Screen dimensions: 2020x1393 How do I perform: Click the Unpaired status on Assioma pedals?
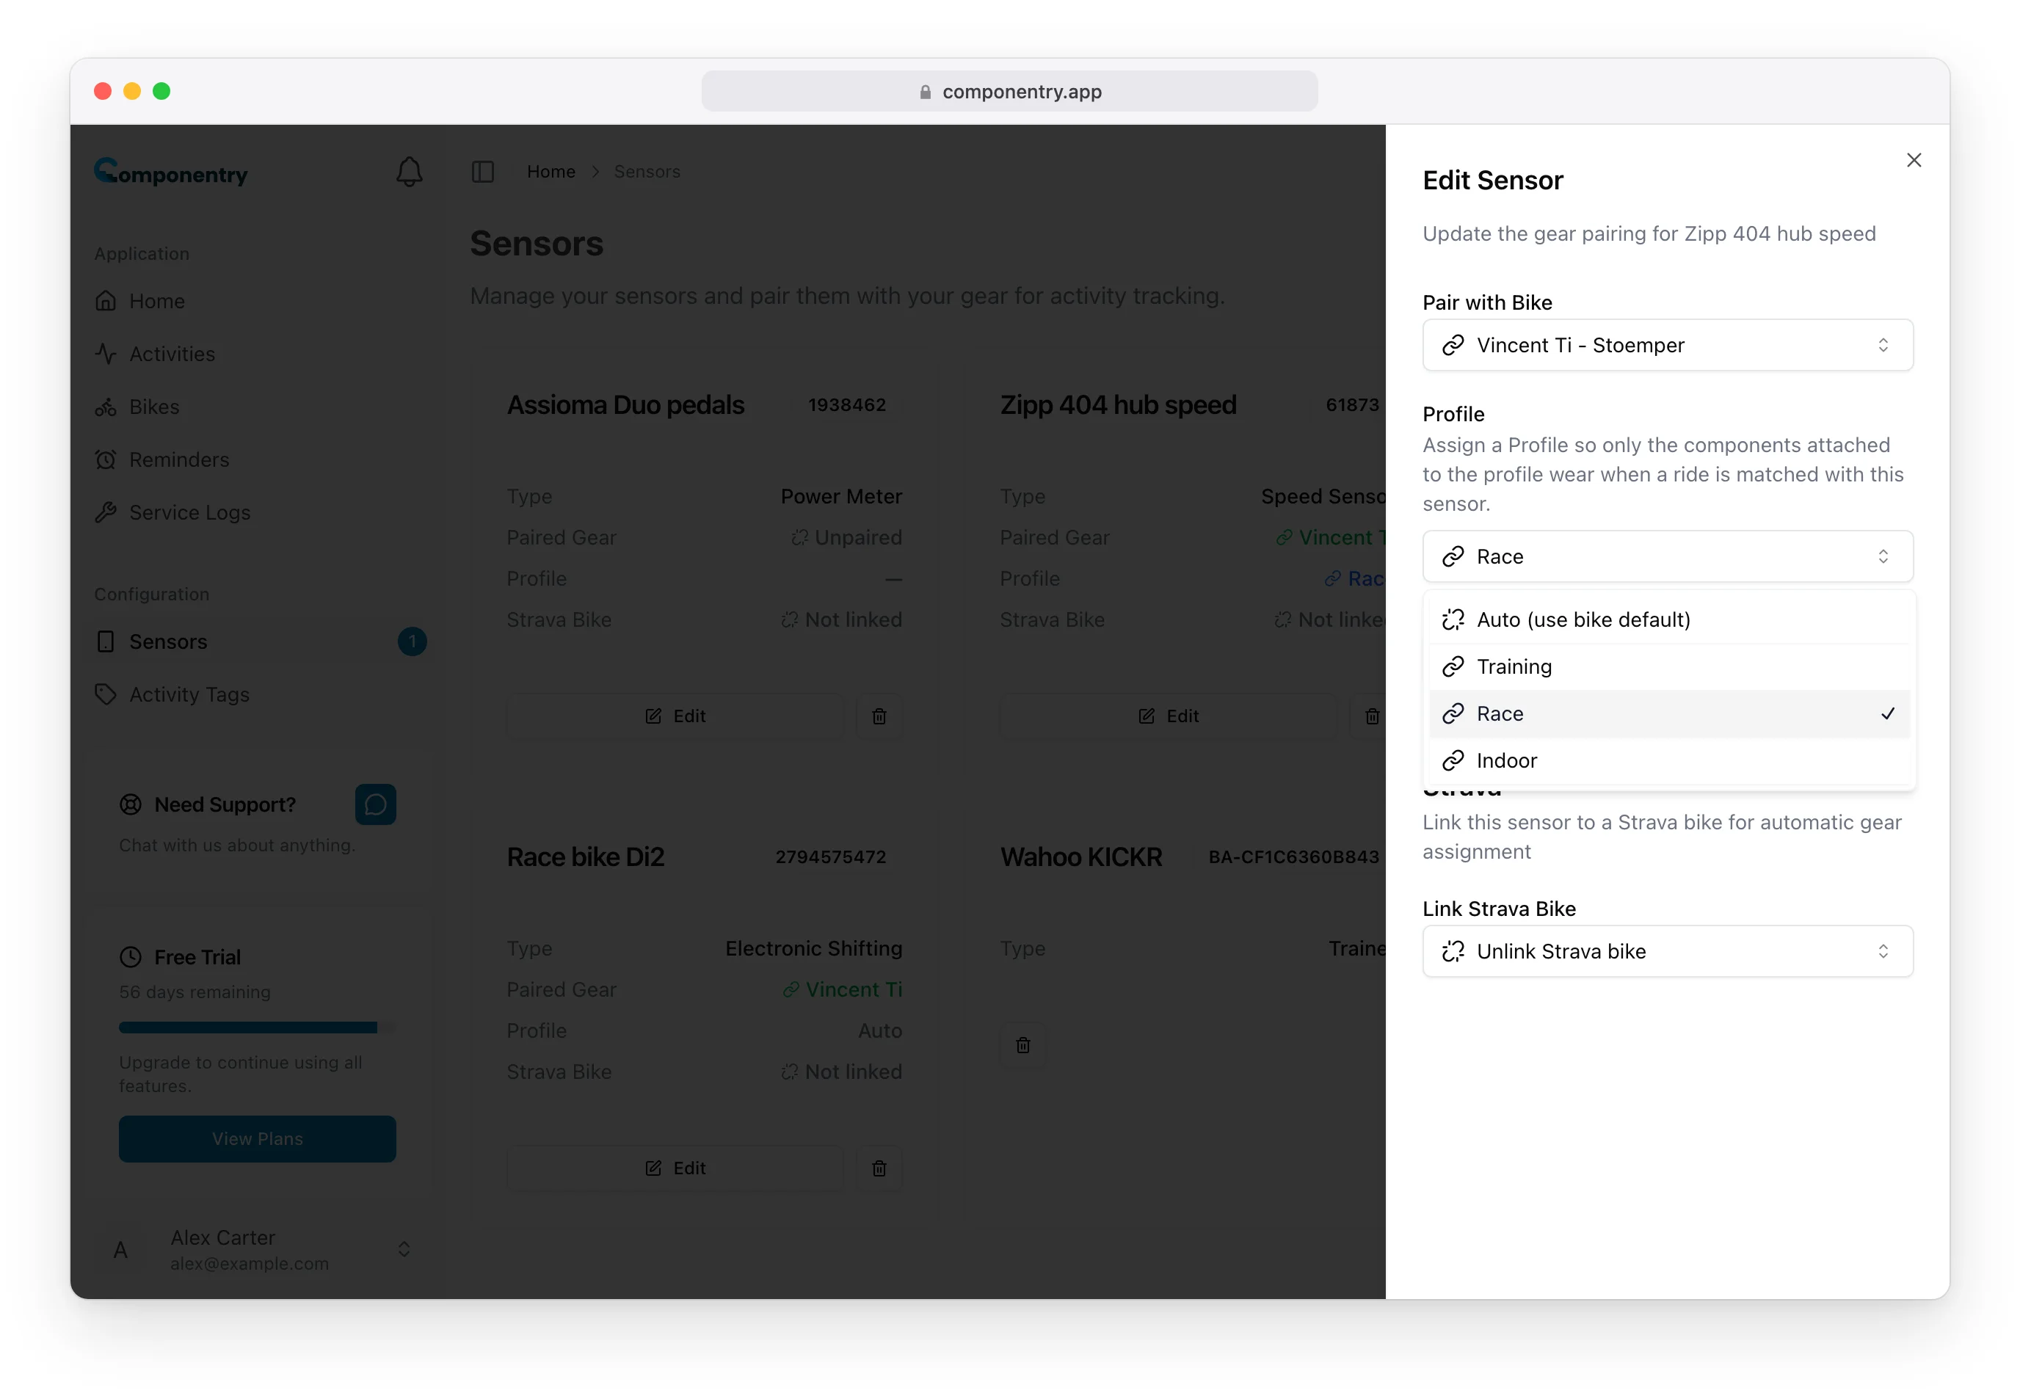click(x=846, y=537)
